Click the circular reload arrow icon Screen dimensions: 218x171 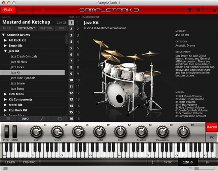60,119
